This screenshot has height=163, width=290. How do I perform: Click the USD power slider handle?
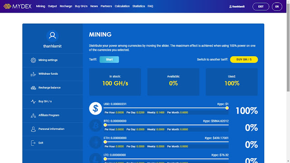pos(227,108)
